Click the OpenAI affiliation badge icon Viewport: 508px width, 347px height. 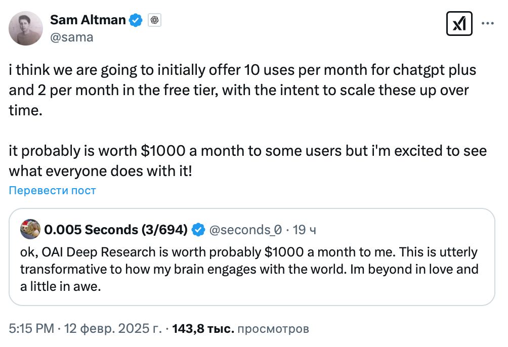pos(154,20)
